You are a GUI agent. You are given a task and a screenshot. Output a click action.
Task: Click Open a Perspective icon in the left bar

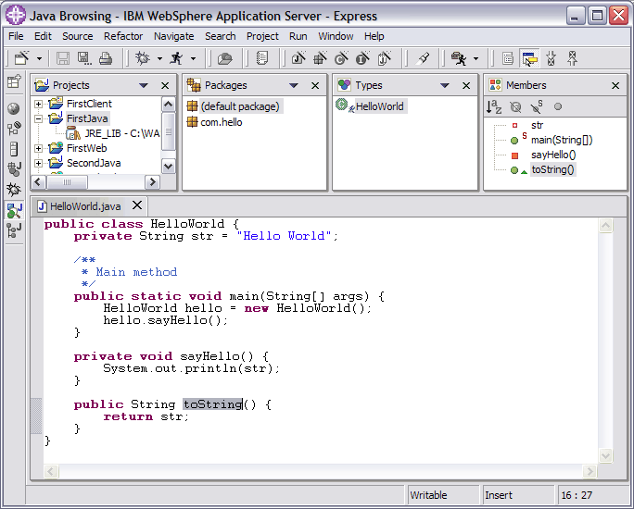(14, 81)
